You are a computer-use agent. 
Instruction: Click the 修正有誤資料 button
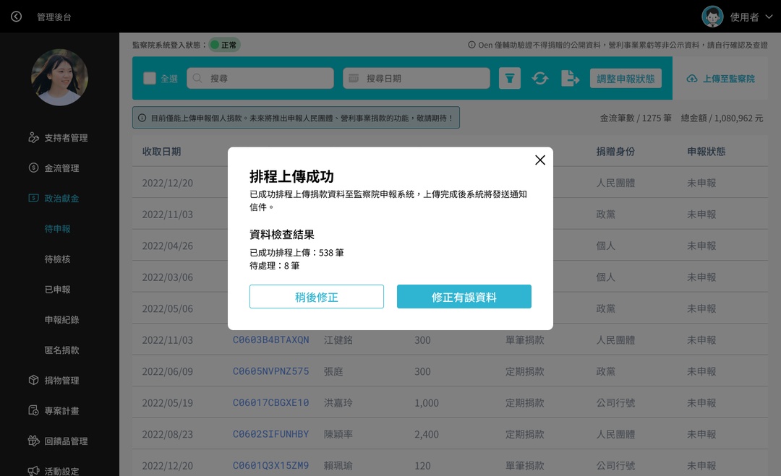pos(464,296)
